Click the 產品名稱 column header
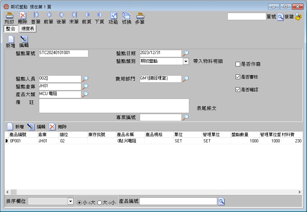This screenshot has width=307, height=212. point(131,135)
